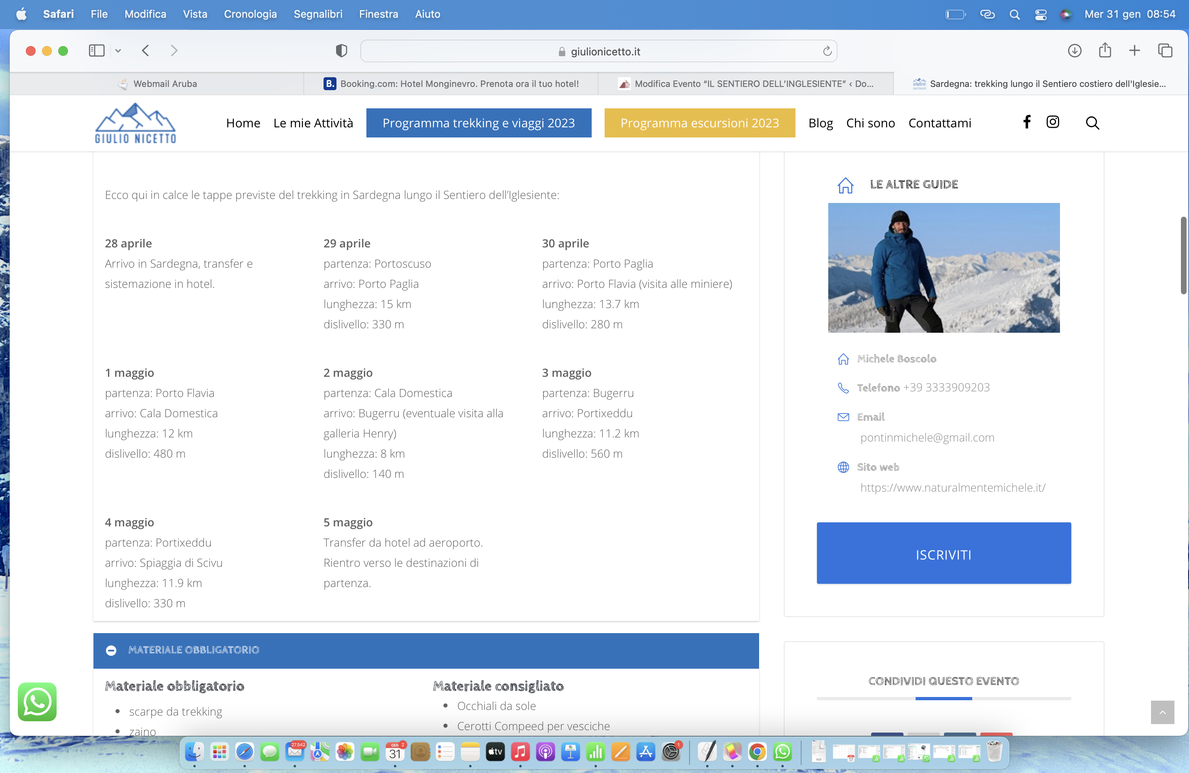Click the back-to-top arrow button
Viewport: 1189px width, 773px height.
(x=1162, y=712)
